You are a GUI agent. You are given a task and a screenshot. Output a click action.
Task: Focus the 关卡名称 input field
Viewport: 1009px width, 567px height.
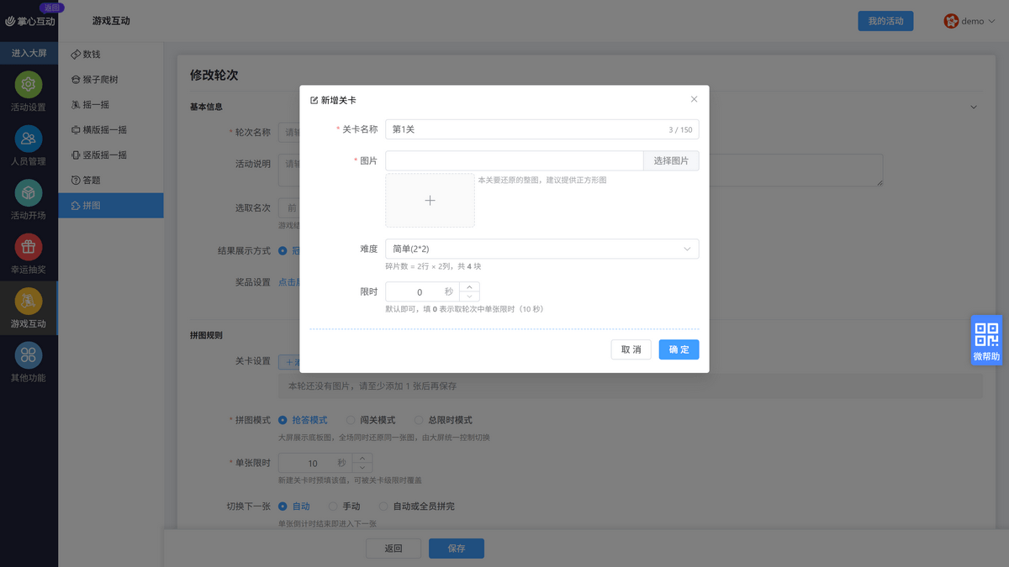tap(542, 129)
